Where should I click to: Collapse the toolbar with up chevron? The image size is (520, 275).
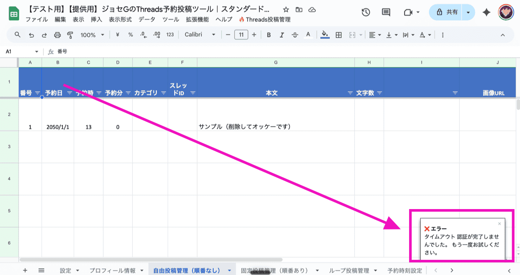point(503,35)
